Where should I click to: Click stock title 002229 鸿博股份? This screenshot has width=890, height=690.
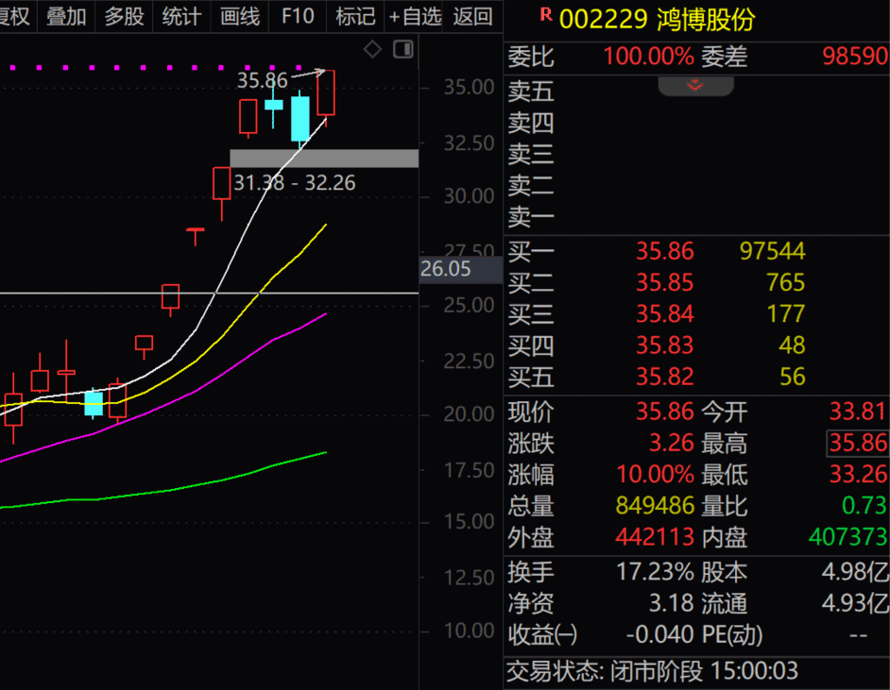click(x=657, y=19)
